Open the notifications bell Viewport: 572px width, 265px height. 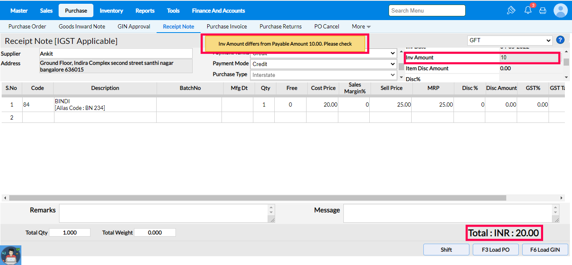click(528, 10)
